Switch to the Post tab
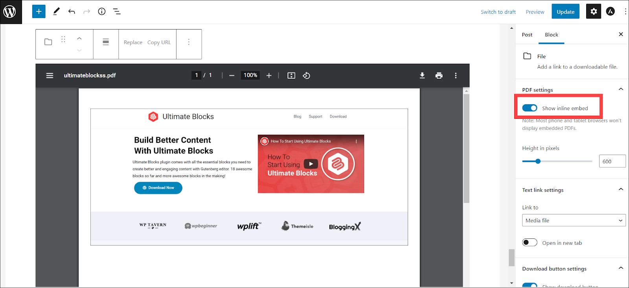 (x=527, y=35)
